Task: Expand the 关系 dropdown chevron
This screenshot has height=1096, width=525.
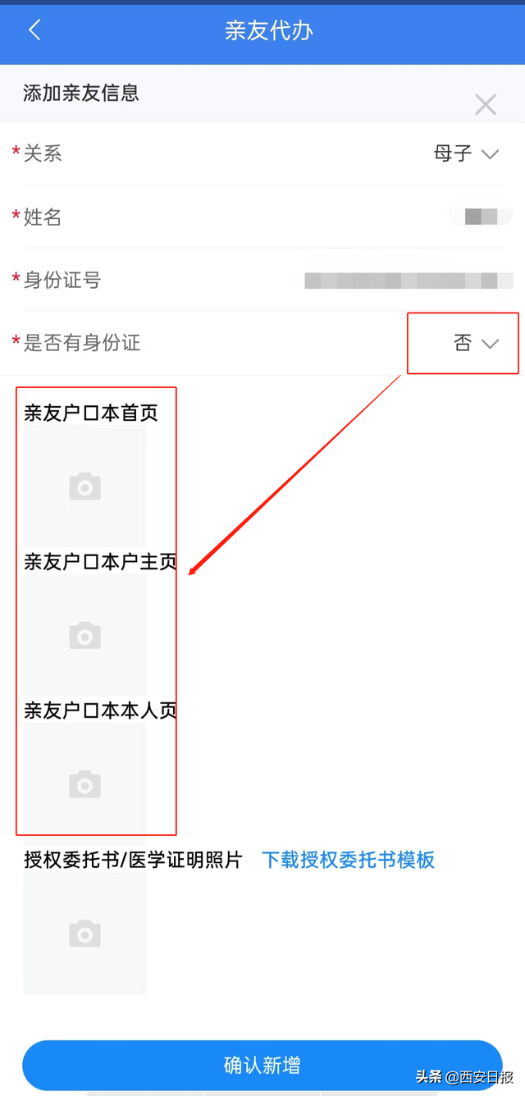Action: pos(490,154)
